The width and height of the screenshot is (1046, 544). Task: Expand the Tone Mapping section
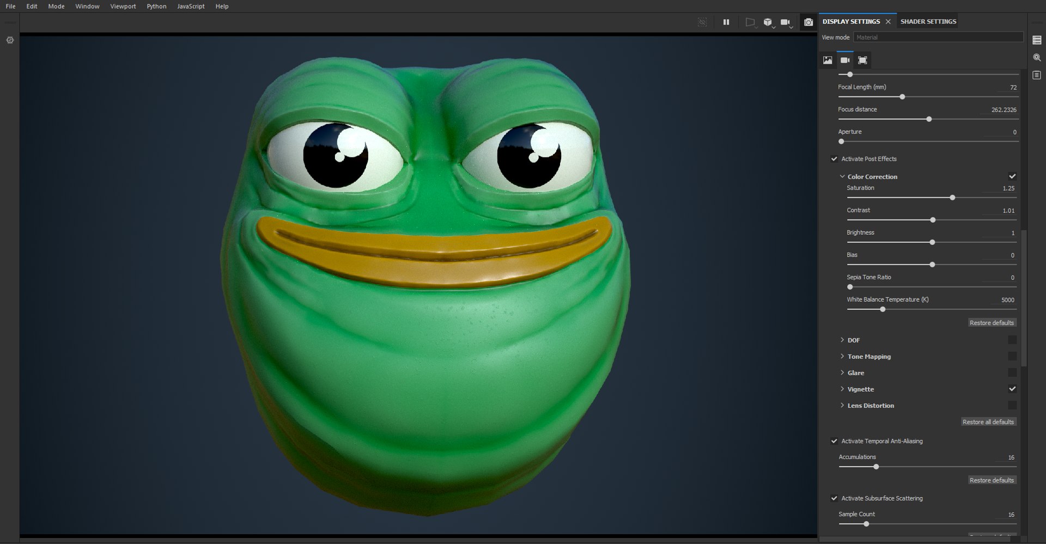pyautogui.click(x=842, y=356)
